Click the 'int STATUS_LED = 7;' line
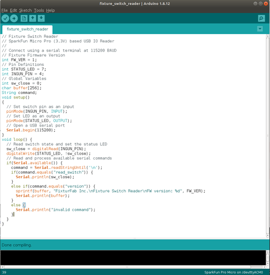The height and width of the screenshot is (275, 270). (24, 69)
